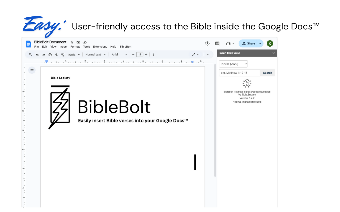Run spelling and grammar check

(56, 55)
